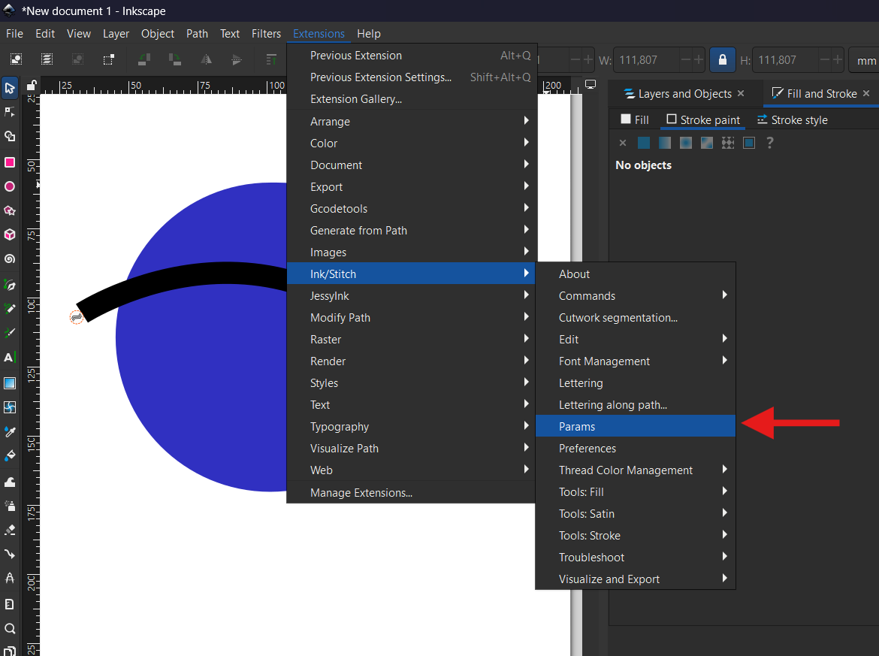Expand Generate from Path submenu
879x656 pixels.
[x=412, y=230]
